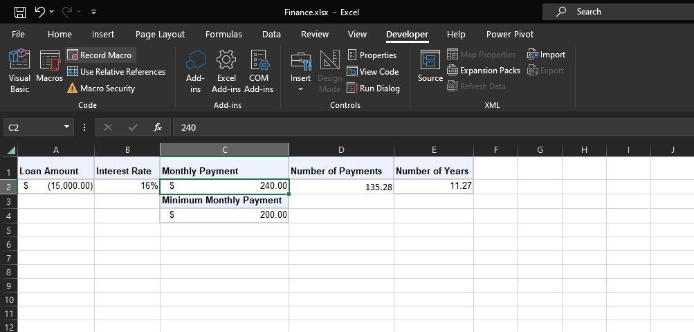Open Excel Add-ins dialog

tap(226, 71)
